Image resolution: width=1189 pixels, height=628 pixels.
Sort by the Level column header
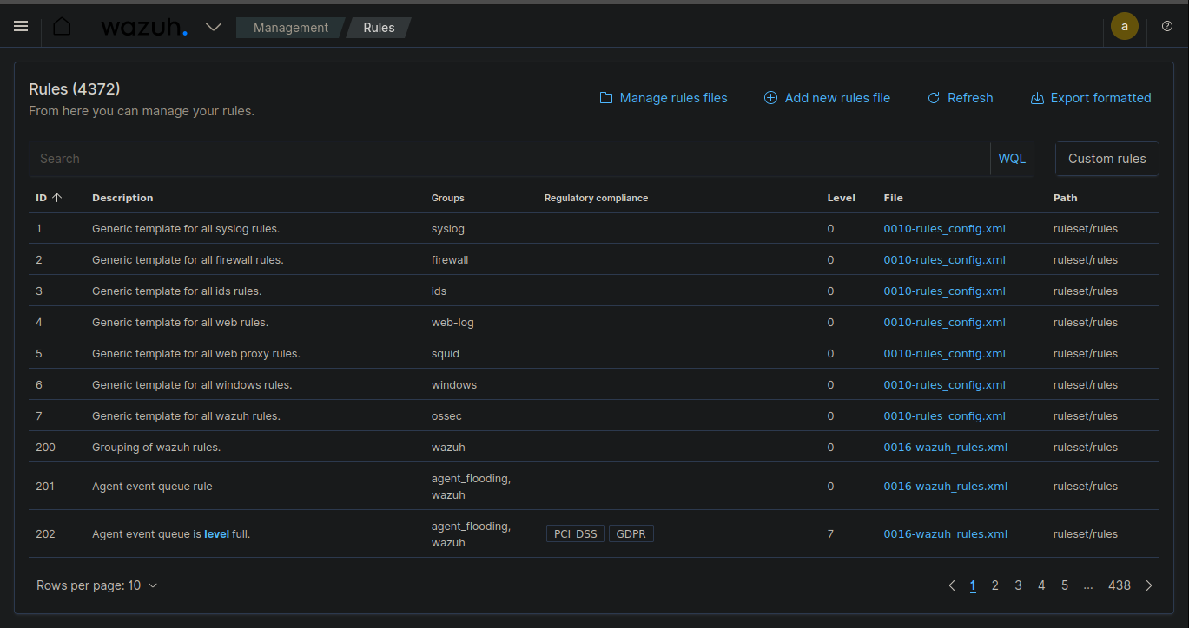coord(841,198)
